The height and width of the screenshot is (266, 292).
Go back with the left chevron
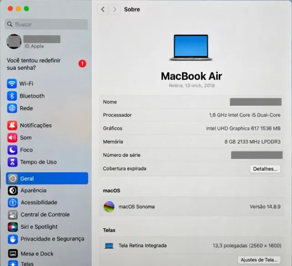[103, 9]
